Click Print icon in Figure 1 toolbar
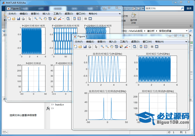 pyautogui.click(x=23, y=19)
